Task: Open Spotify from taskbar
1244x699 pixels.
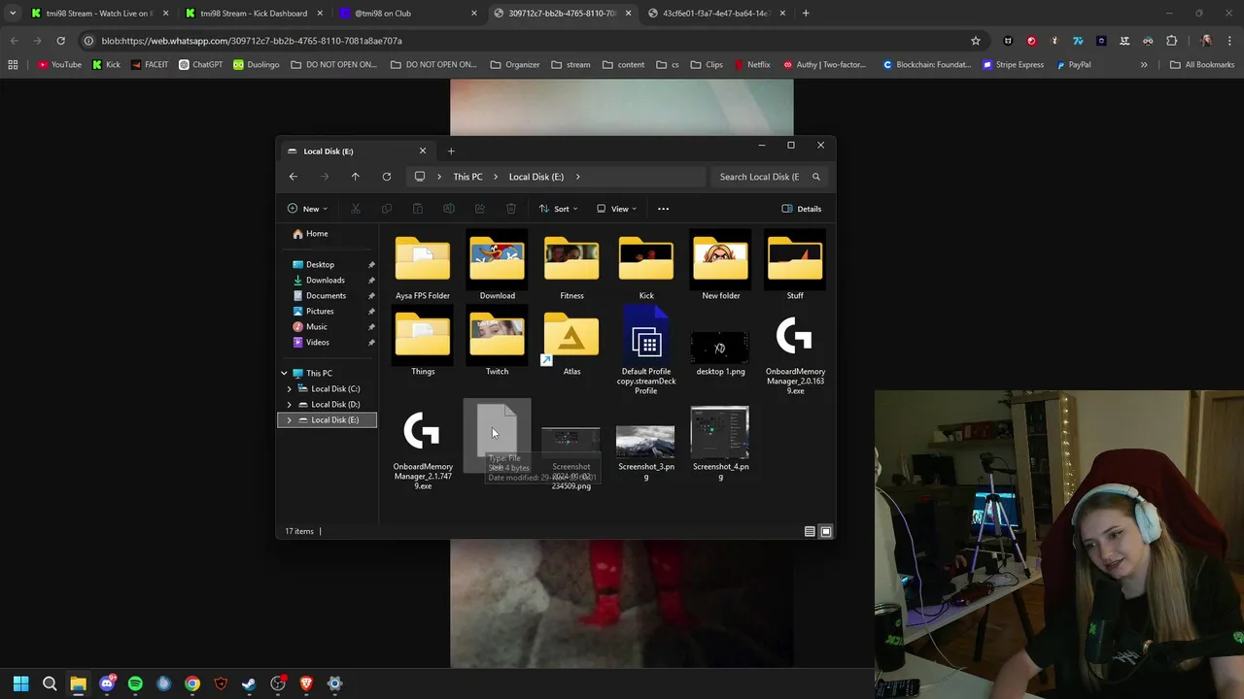Action: pos(135,683)
